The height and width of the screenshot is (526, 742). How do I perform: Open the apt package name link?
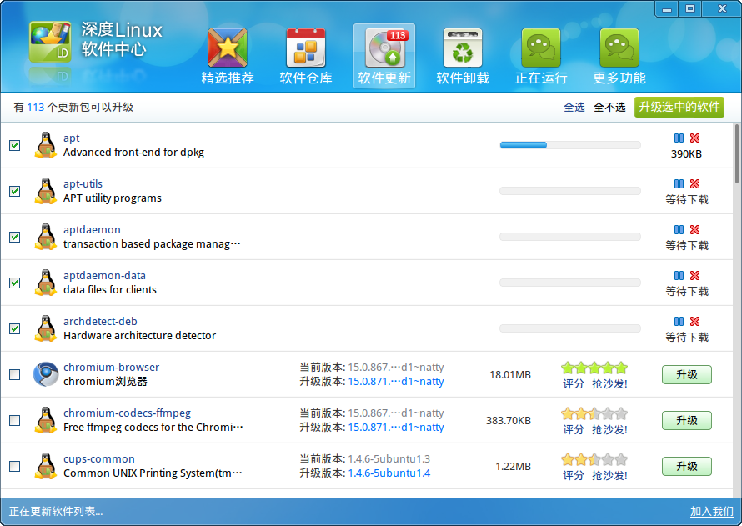(x=72, y=138)
